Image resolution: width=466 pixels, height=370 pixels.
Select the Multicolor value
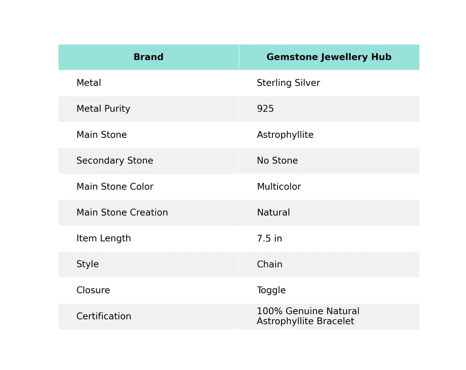tap(279, 187)
